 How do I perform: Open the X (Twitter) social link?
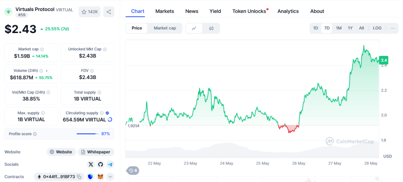(91, 164)
